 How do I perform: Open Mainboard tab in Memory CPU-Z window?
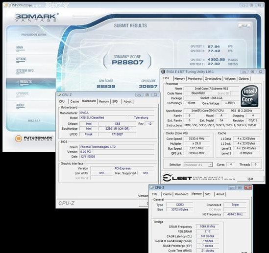tap(181, 194)
